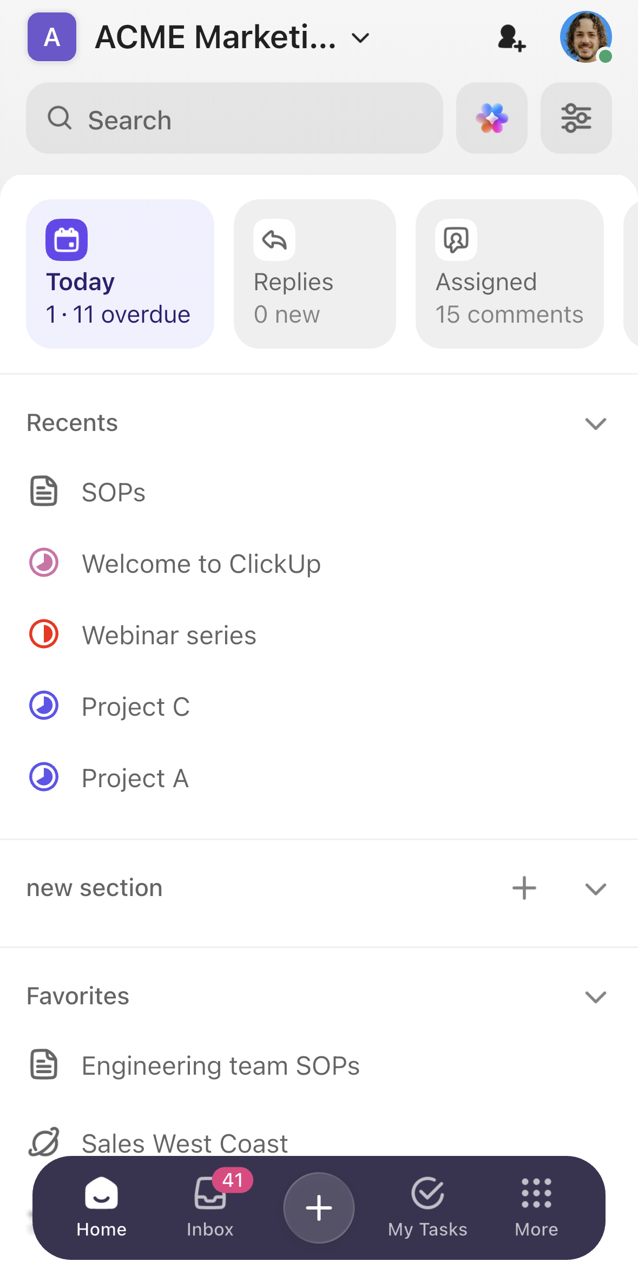Tap the create new plus button
The image size is (638, 1268).
pyautogui.click(x=319, y=1208)
